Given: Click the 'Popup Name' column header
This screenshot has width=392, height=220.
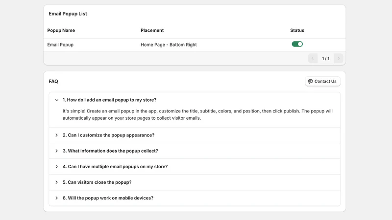Looking at the screenshot, I should tap(61, 30).
